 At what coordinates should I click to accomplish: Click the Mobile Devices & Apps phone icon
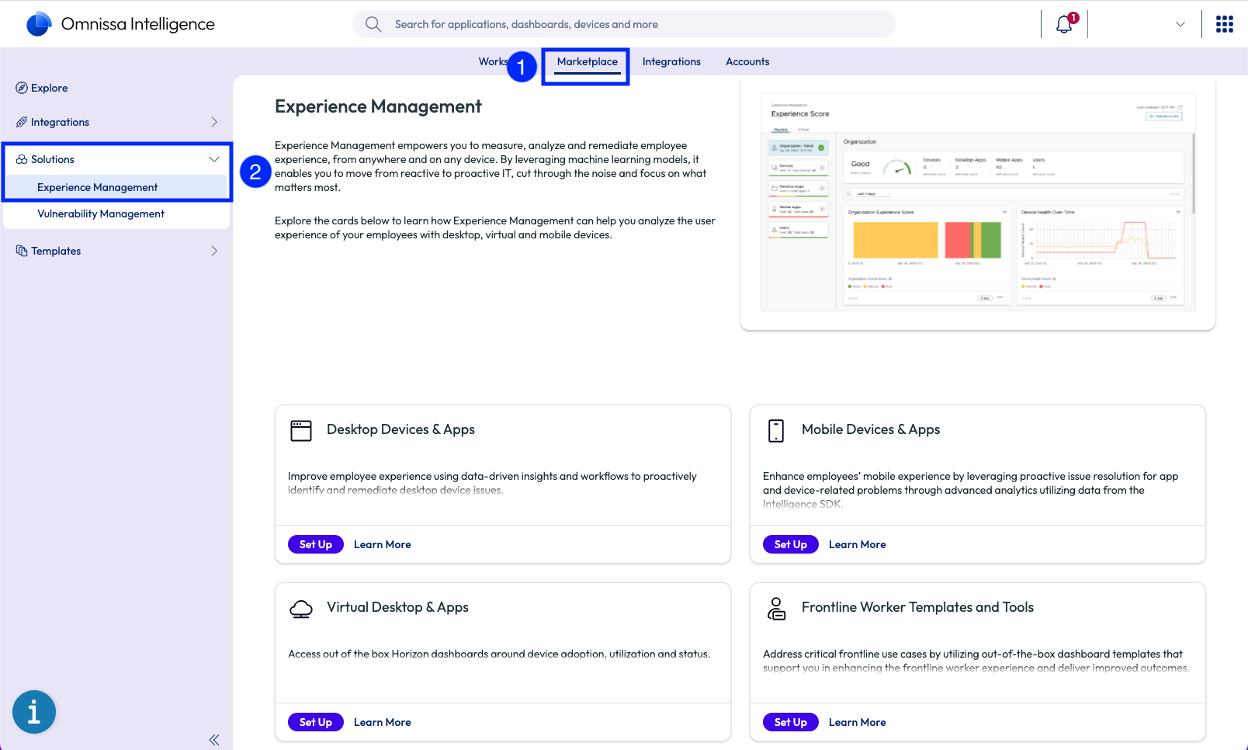[x=776, y=431]
